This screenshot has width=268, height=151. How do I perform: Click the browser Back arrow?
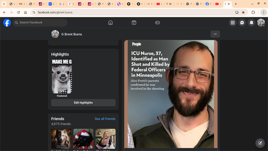click(4, 12)
